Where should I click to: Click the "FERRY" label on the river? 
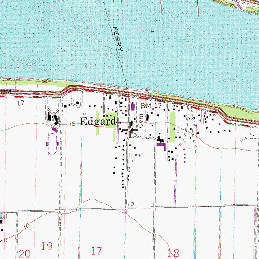click(x=118, y=39)
